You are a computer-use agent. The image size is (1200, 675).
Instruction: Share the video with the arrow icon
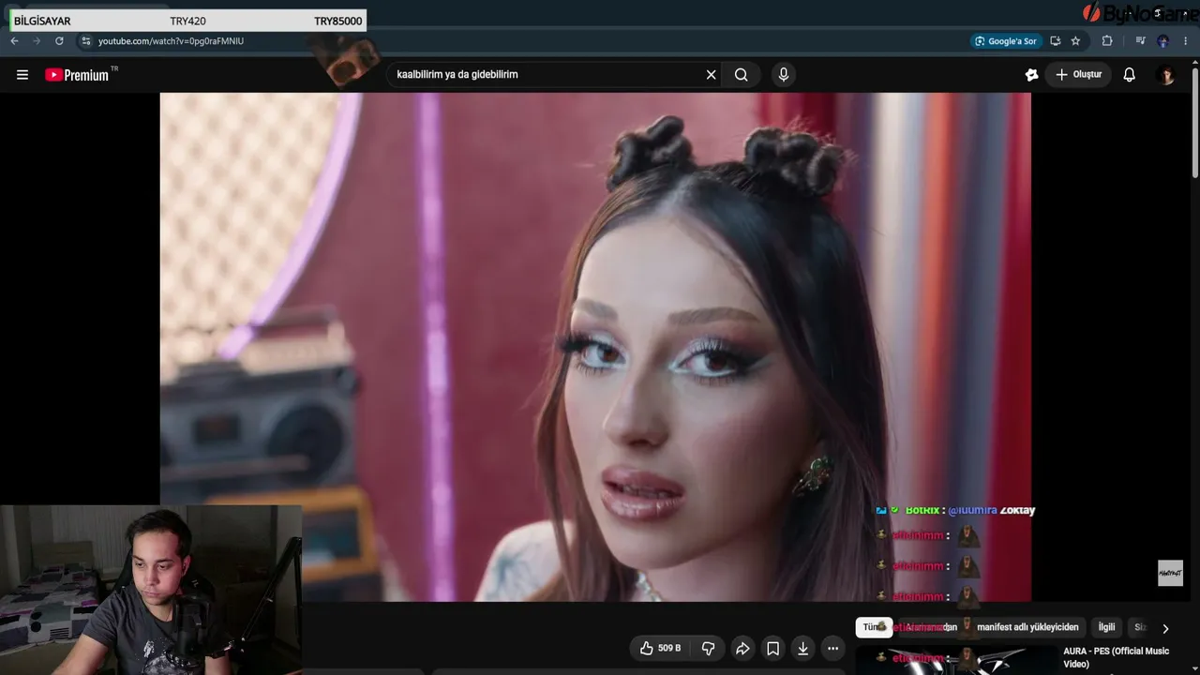point(742,648)
